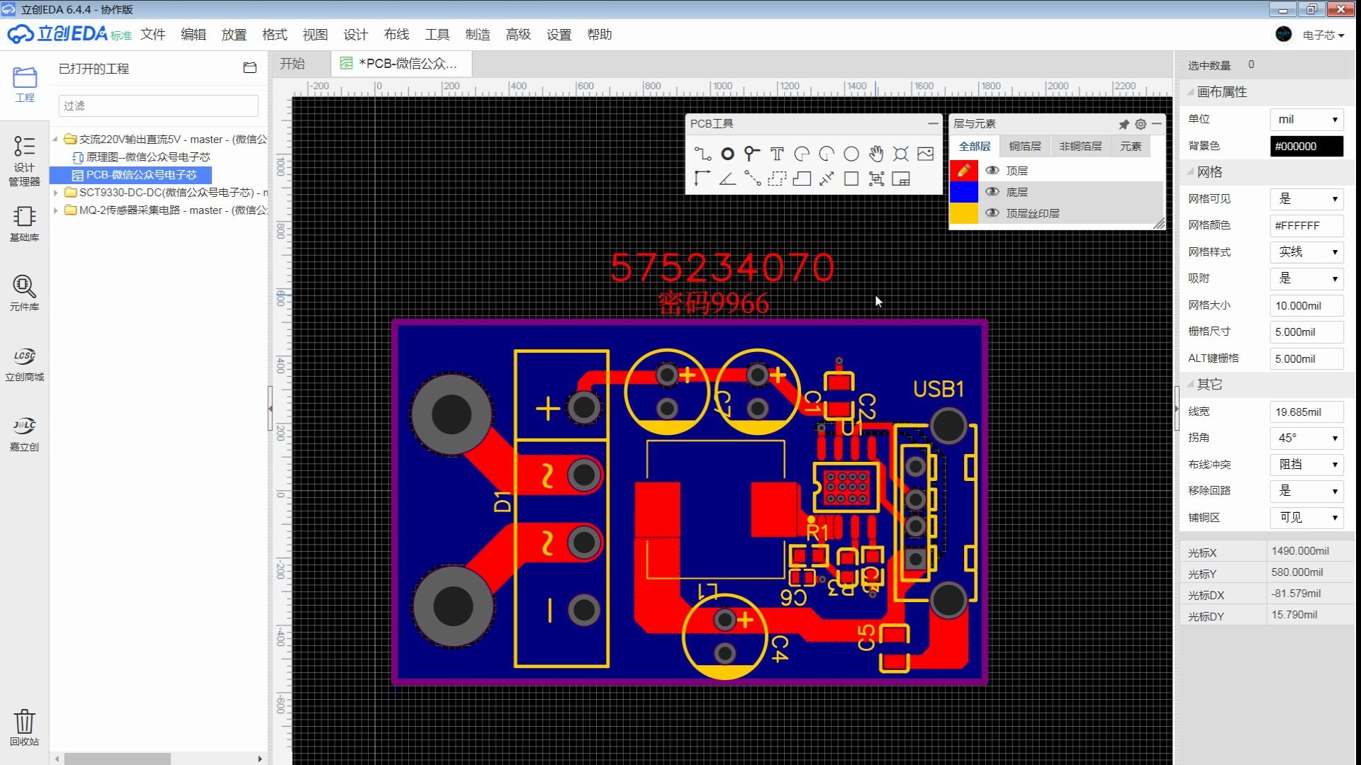1361x765 pixels.
Task: Open the 放置 menu
Action: coord(234,34)
